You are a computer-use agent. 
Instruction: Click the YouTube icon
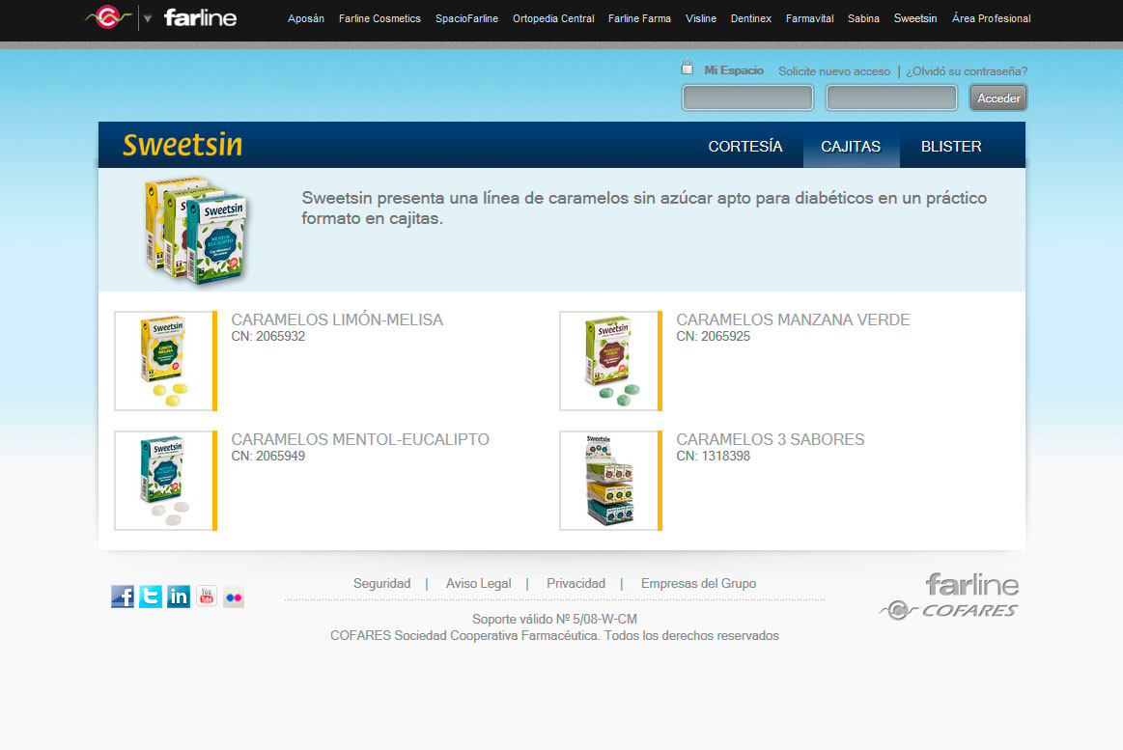pyautogui.click(x=206, y=597)
